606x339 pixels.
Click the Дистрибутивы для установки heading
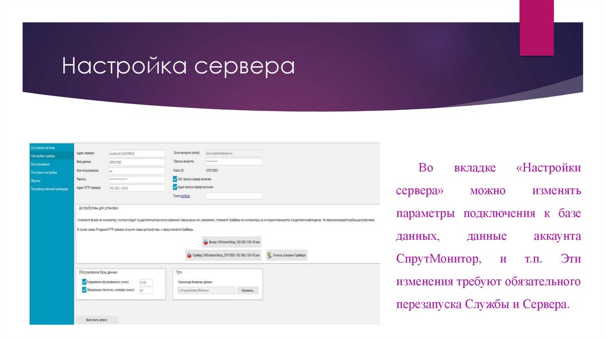tap(98, 208)
